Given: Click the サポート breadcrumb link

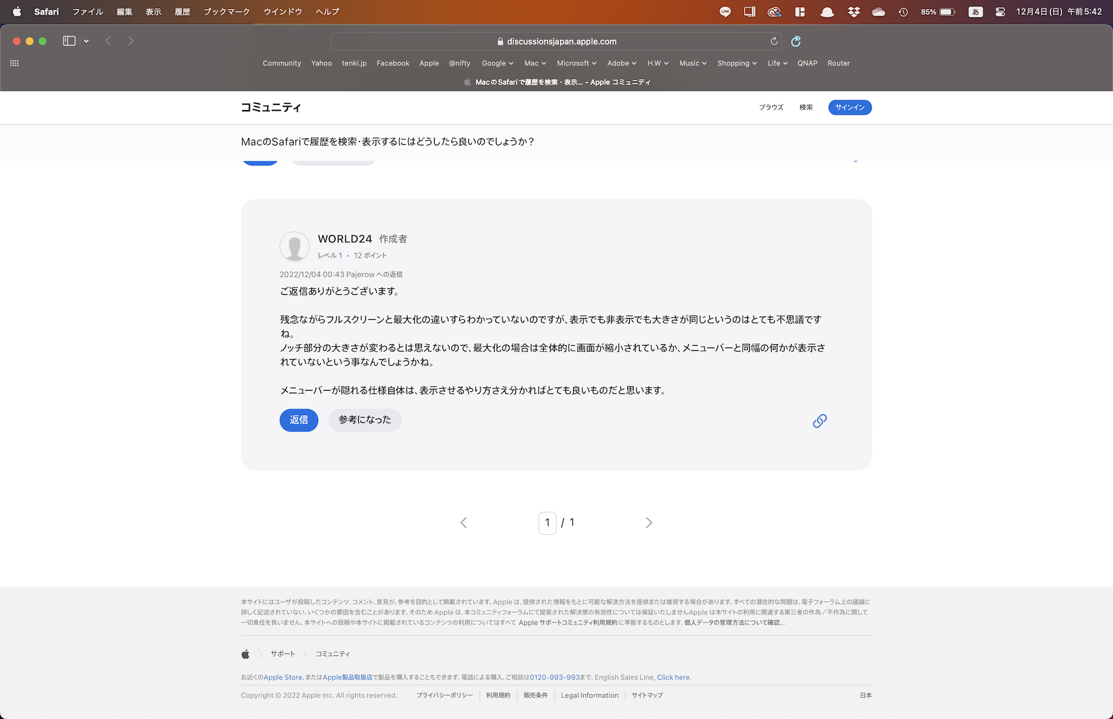Looking at the screenshot, I should click(283, 654).
